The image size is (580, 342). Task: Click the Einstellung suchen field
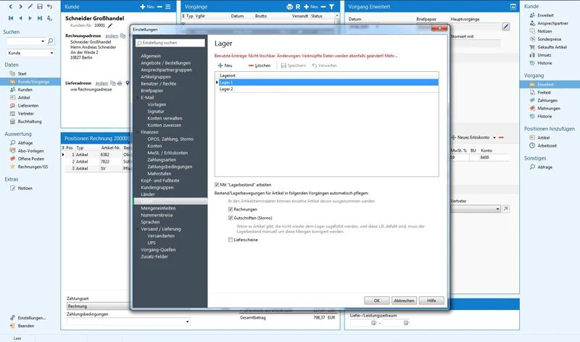coord(170,43)
